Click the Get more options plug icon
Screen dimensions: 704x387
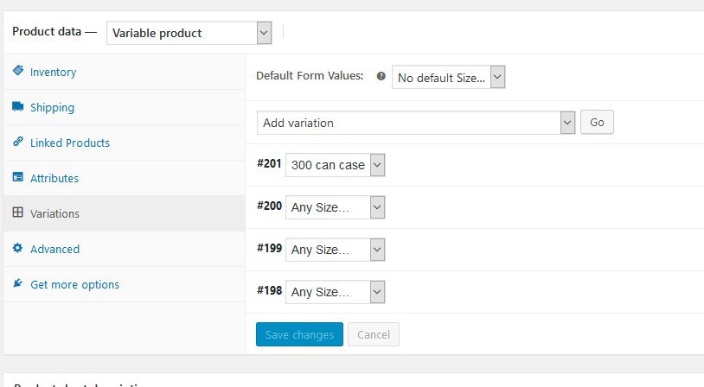[18, 283]
